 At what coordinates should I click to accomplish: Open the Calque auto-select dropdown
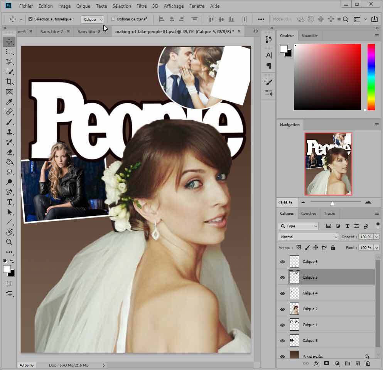tap(92, 19)
